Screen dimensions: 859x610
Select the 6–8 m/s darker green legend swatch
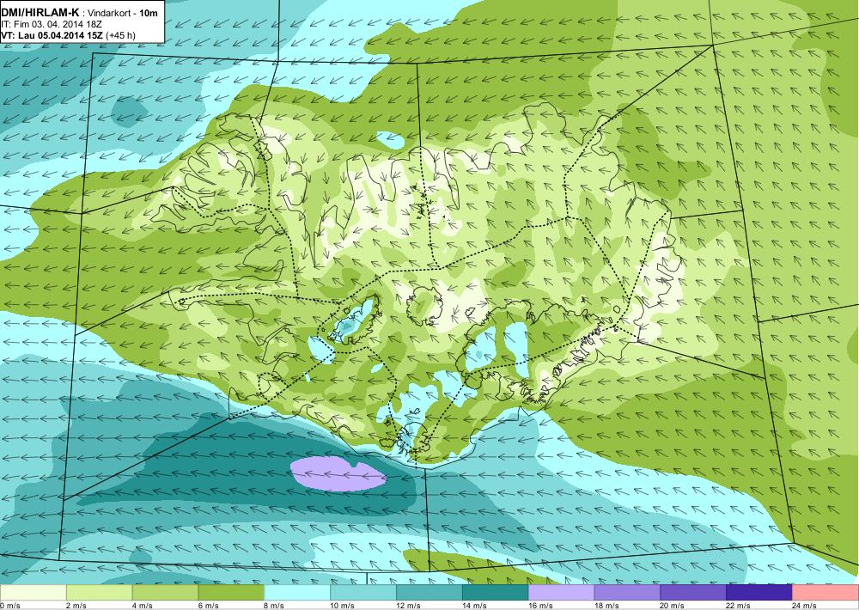click(x=231, y=593)
